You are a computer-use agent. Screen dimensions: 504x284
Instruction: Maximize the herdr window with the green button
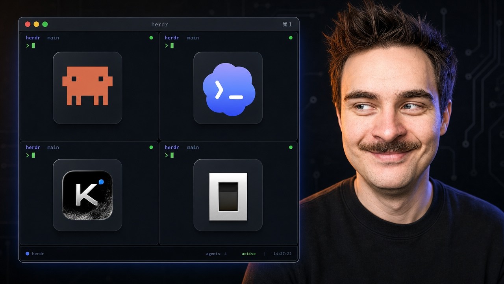pyautogui.click(x=45, y=24)
